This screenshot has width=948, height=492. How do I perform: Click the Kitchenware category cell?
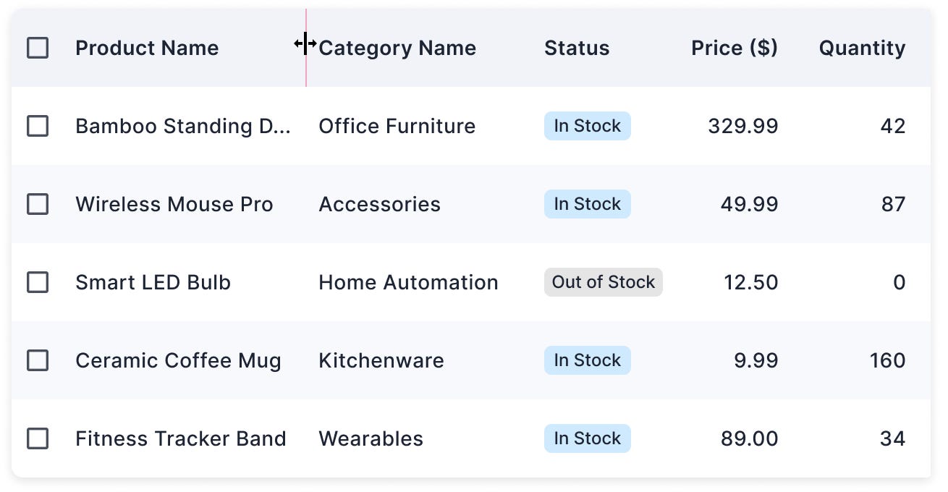[x=381, y=360]
